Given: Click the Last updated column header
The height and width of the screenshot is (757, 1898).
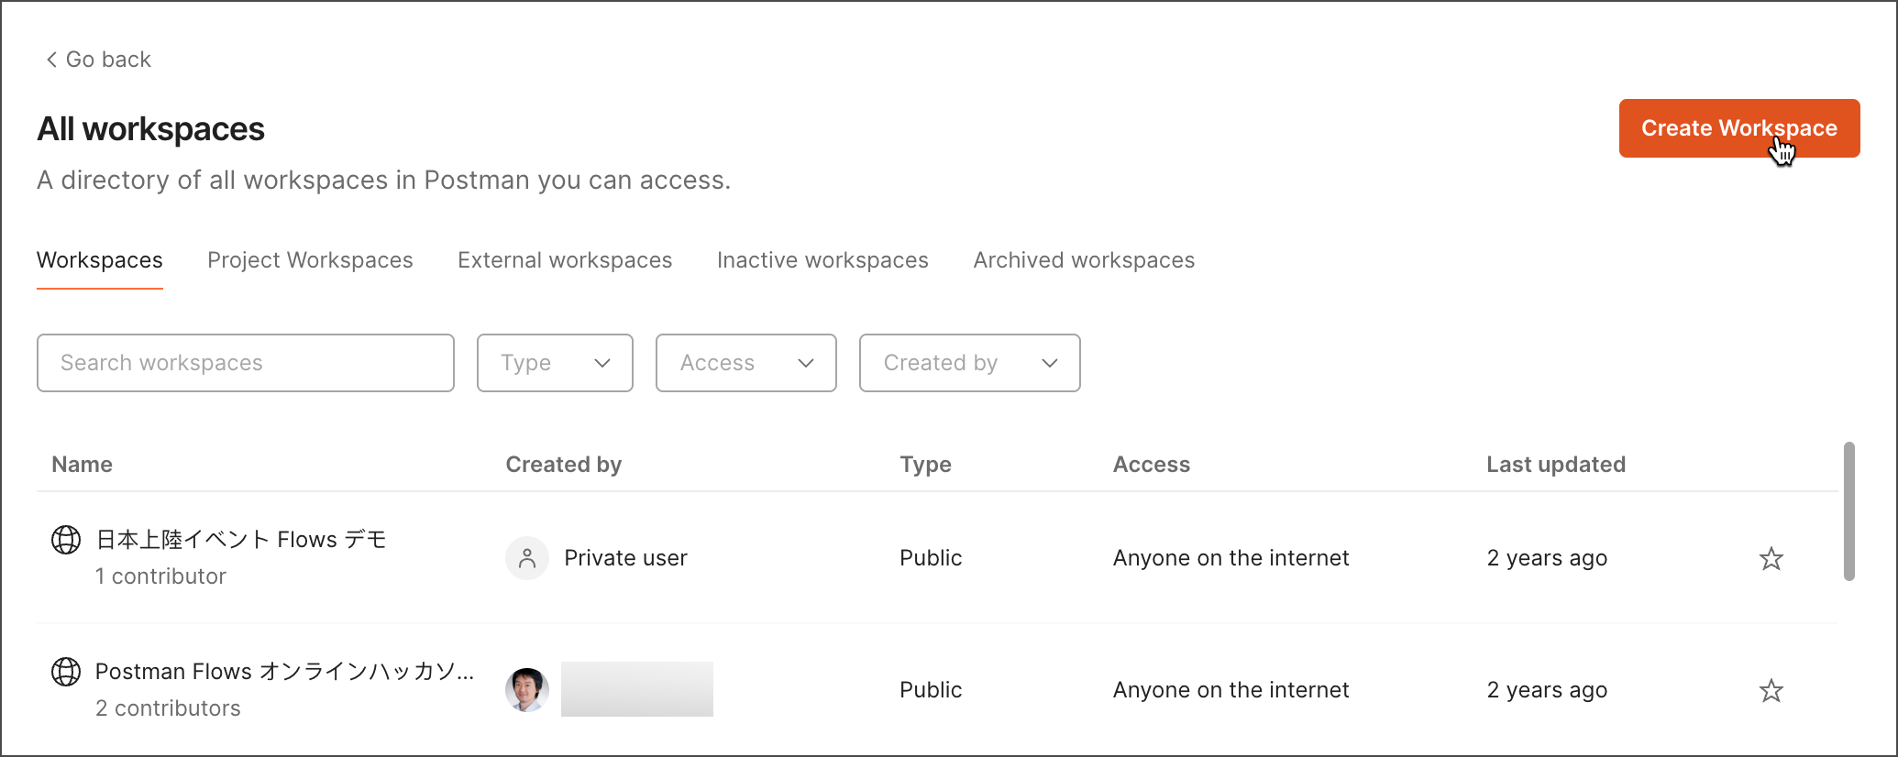Looking at the screenshot, I should click(1556, 465).
